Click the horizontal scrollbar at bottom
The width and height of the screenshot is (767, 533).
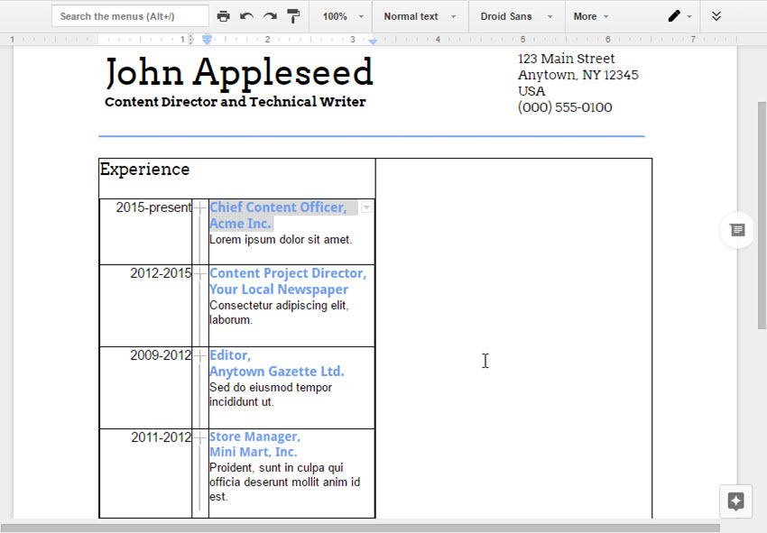pyautogui.click(x=360, y=528)
